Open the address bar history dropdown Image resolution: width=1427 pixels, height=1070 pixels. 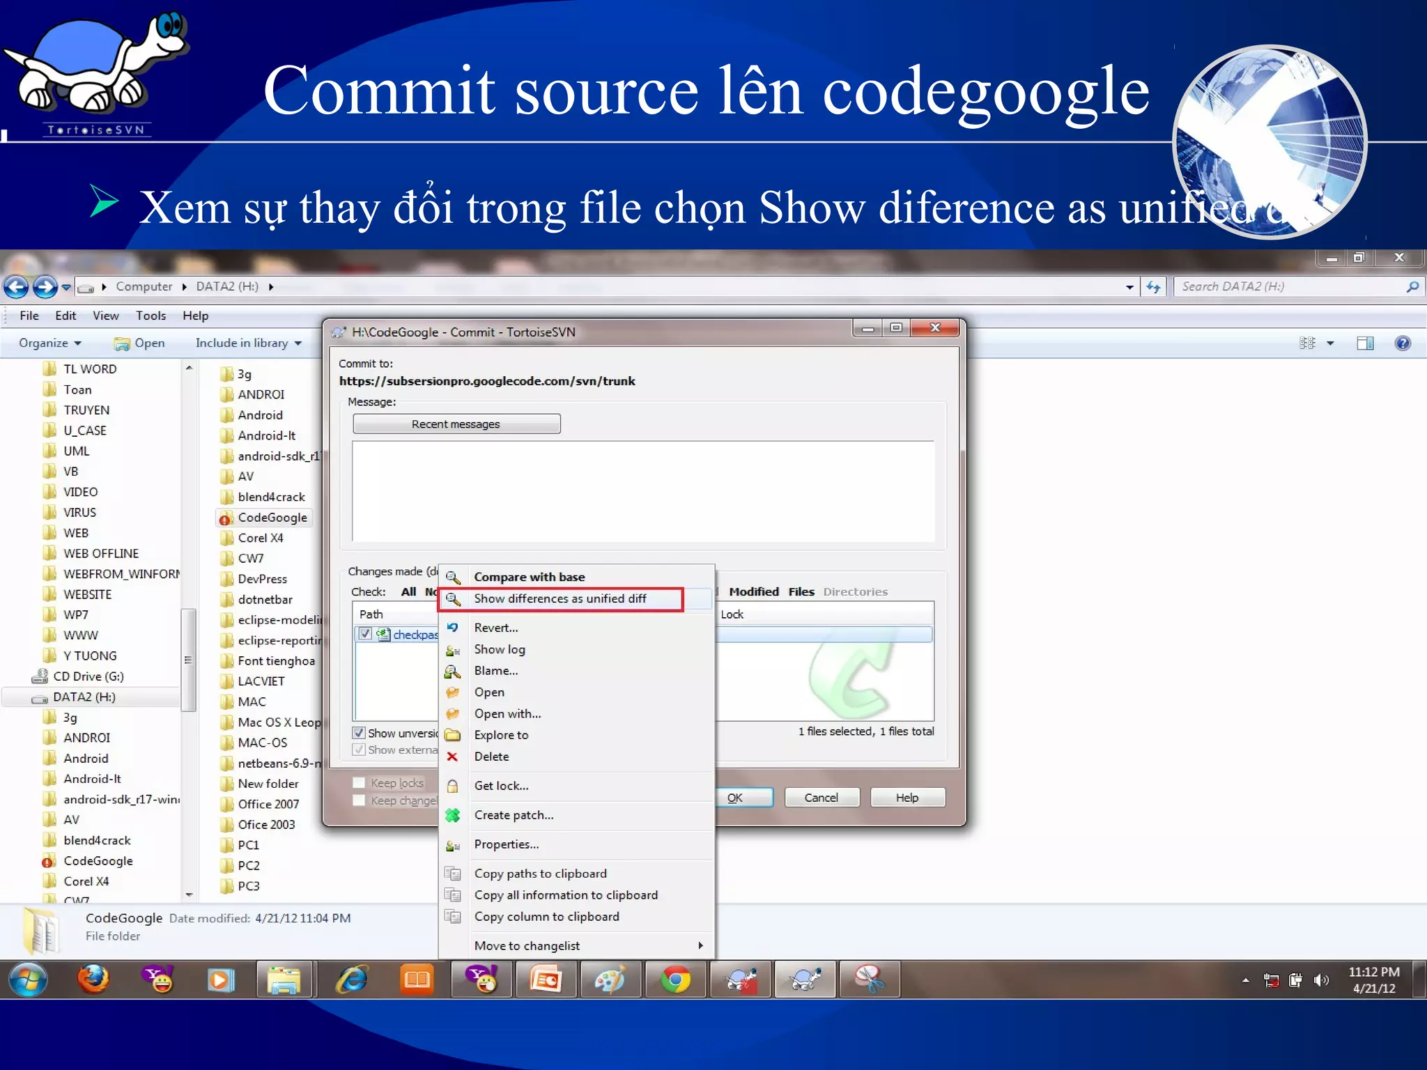(1129, 287)
